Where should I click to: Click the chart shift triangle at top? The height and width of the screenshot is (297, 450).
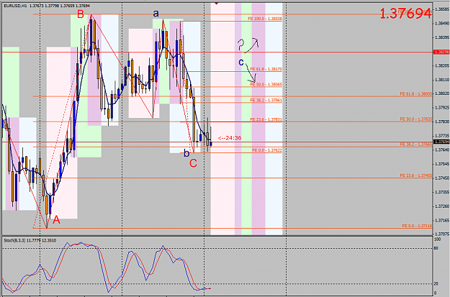217,4
